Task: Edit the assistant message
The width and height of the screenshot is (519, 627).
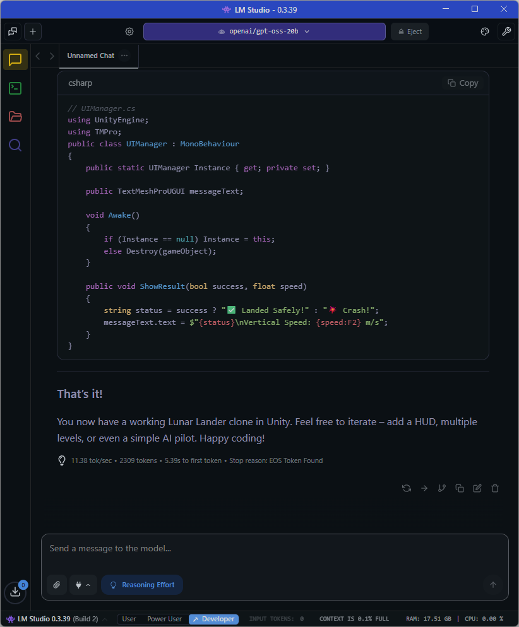Action: pyautogui.click(x=477, y=488)
